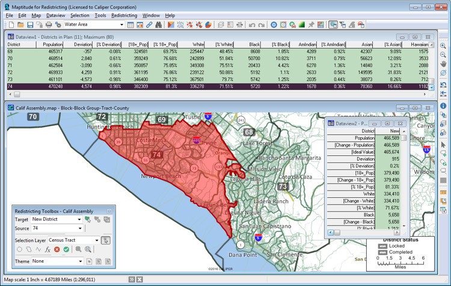Image resolution: width=451 pixels, height=286 pixels.
Task: Open the Theme dropdown set to None
Action: click(x=57, y=261)
